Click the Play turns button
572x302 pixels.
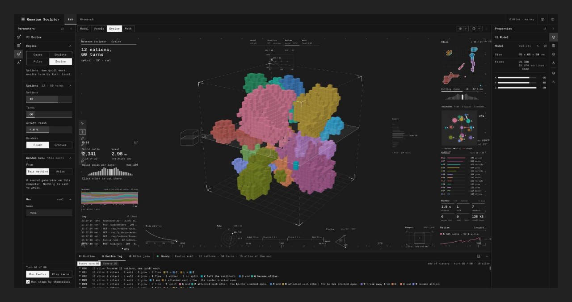tap(60, 274)
